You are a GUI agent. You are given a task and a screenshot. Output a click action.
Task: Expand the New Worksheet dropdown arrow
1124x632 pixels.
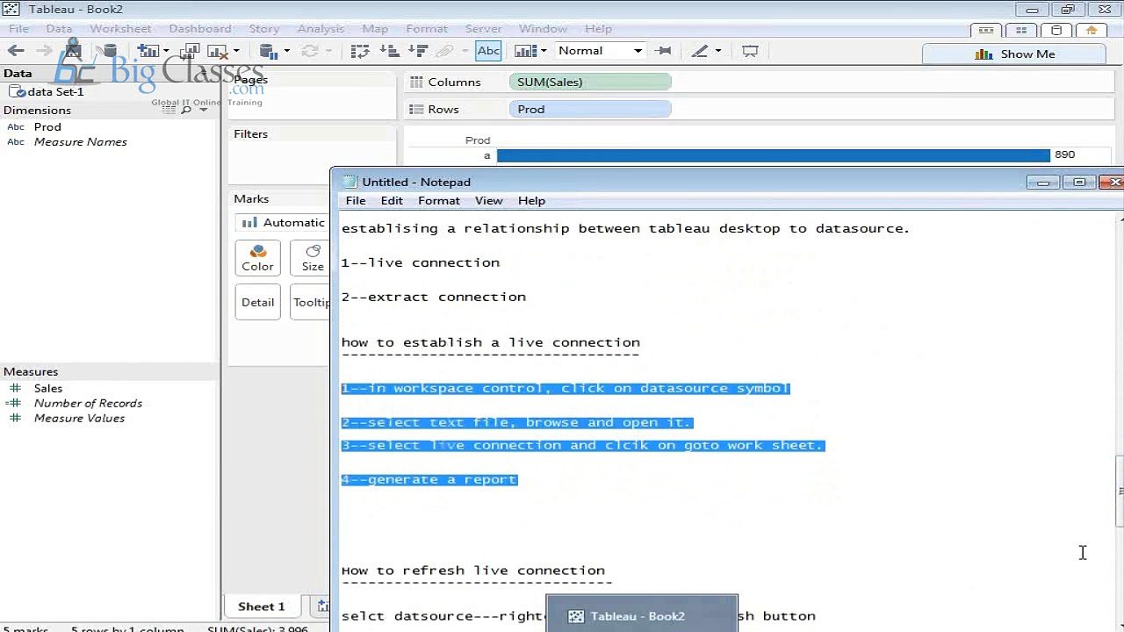165,51
